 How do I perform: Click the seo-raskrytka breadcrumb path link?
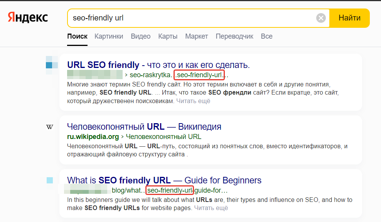click(x=179, y=75)
